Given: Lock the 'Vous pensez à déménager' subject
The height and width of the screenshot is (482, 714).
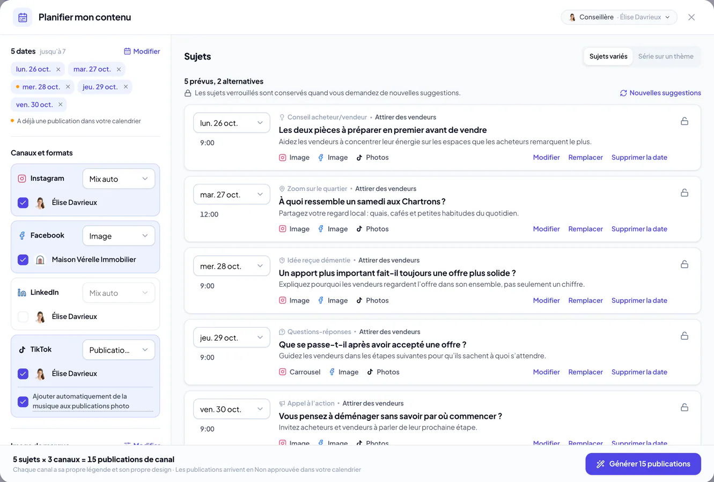Looking at the screenshot, I should tap(684, 407).
